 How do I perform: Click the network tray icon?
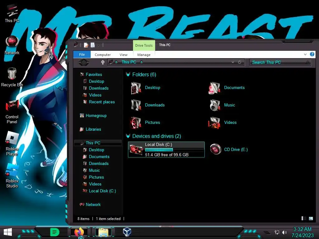point(277,232)
